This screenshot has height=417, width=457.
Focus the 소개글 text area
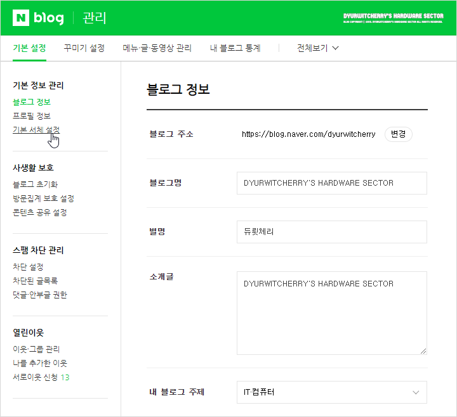(x=332, y=313)
